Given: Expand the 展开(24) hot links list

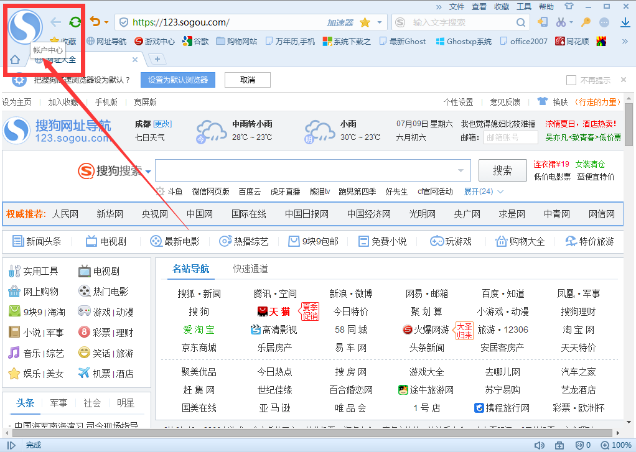Looking at the screenshot, I should pyautogui.click(x=484, y=191).
